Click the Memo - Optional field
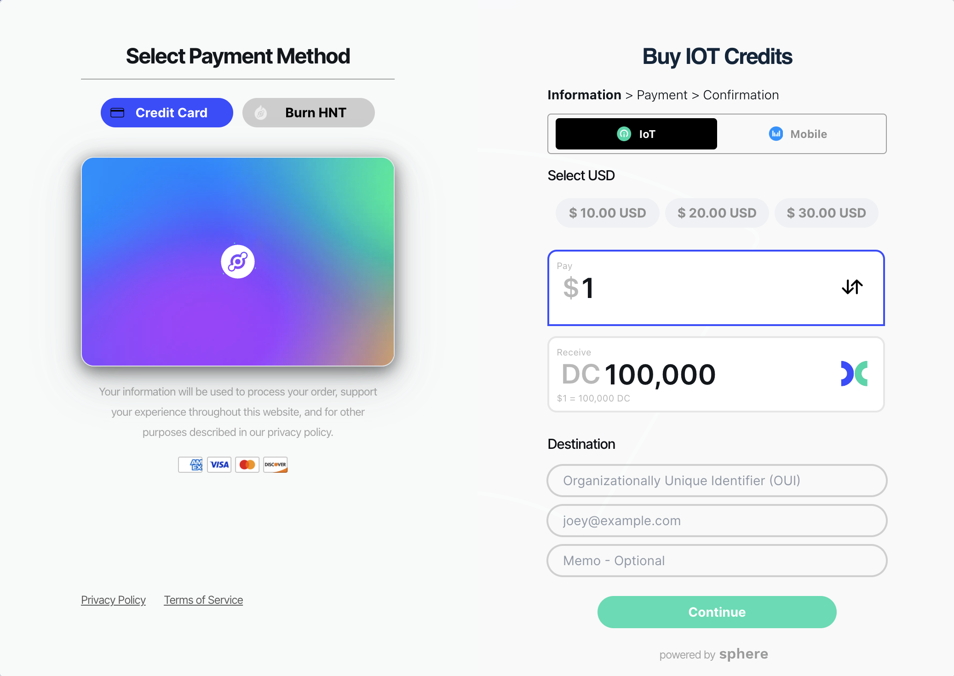Image resolution: width=954 pixels, height=676 pixels. [x=717, y=561]
